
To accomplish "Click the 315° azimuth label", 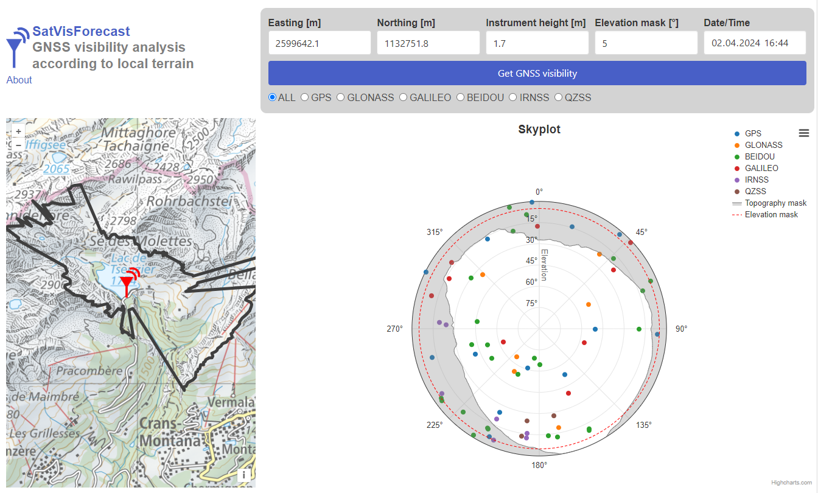I will 435,233.
